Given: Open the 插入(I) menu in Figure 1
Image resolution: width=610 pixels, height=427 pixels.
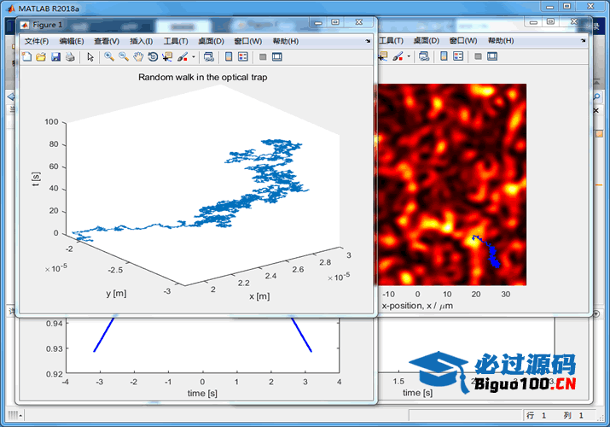Looking at the screenshot, I should tap(142, 41).
